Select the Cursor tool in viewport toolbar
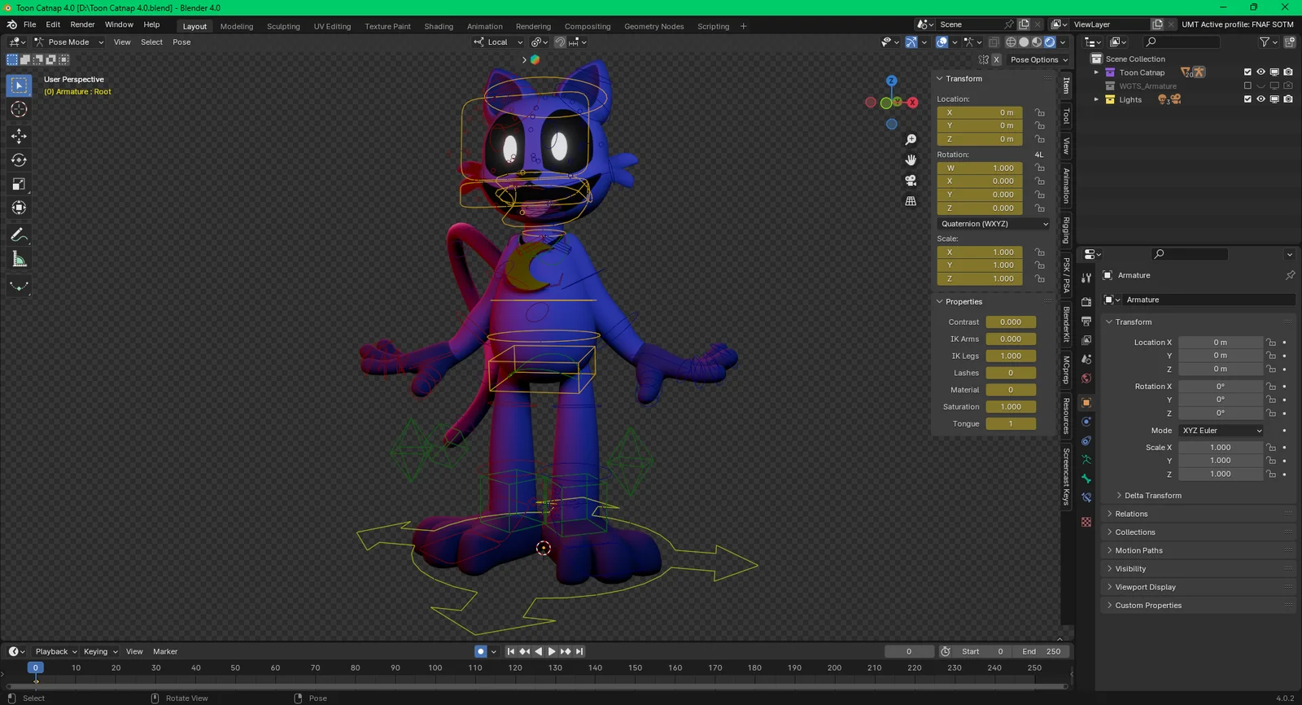This screenshot has height=705, width=1302. pos(19,109)
